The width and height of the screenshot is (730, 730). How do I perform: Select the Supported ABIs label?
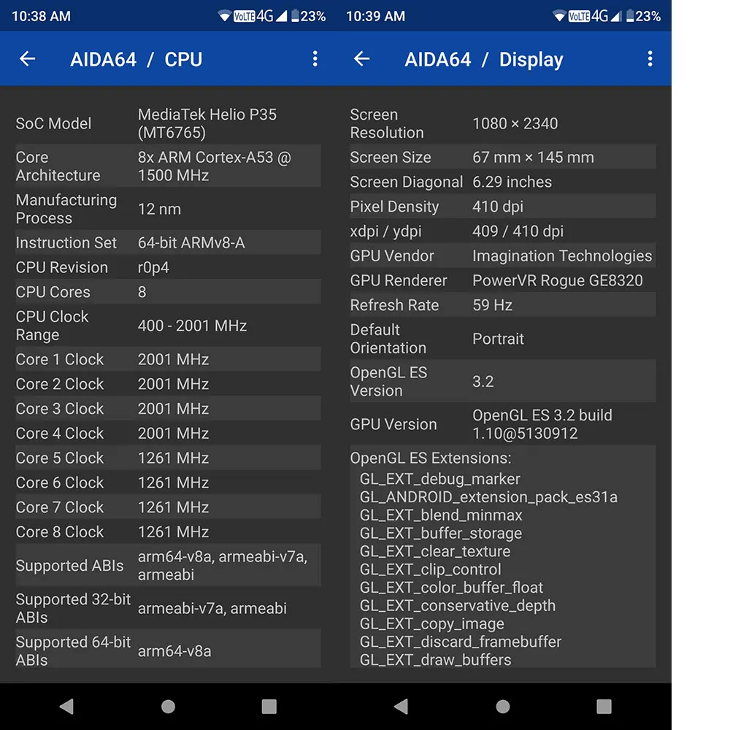point(69,565)
